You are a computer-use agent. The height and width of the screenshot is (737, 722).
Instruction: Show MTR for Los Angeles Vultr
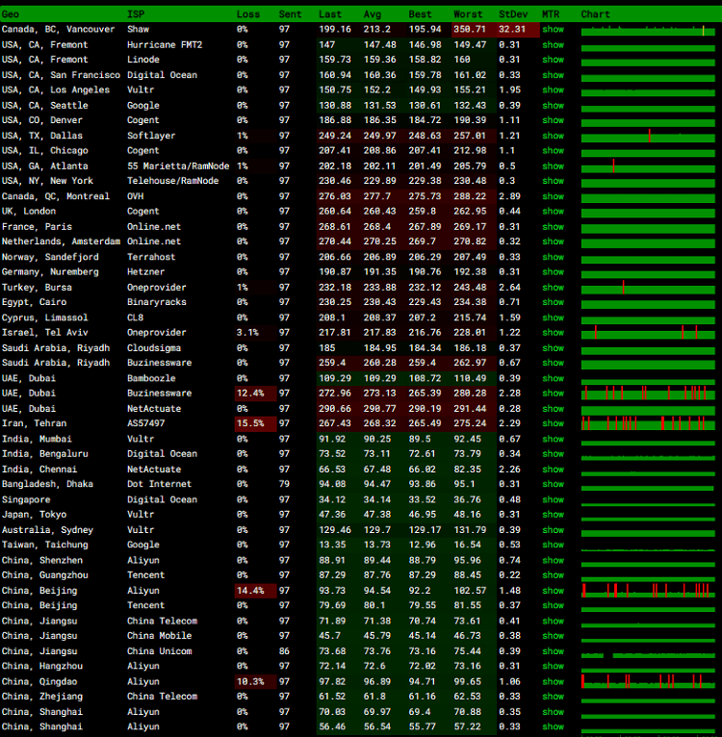pyautogui.click(x=554, y=89)
